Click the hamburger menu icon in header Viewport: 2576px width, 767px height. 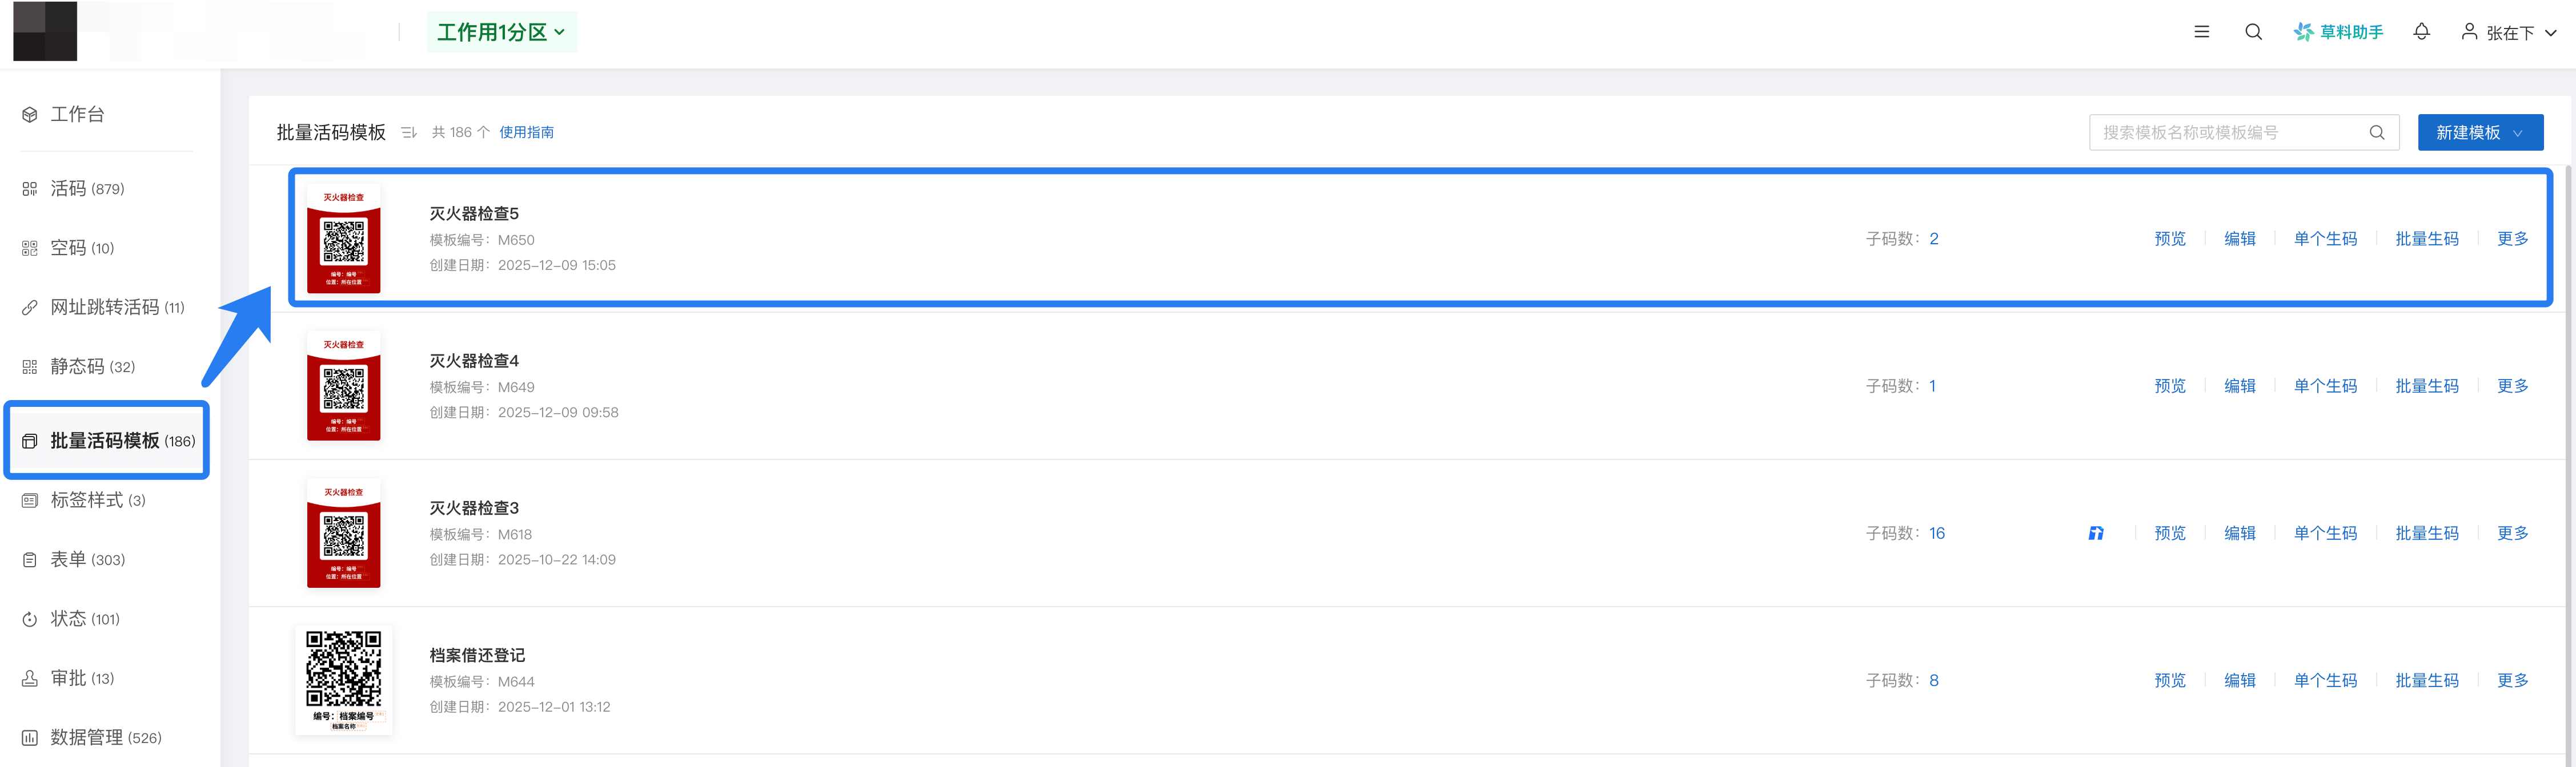click(x=2201, y=32)
